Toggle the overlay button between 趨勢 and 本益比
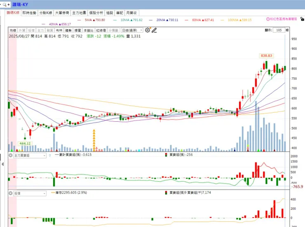 [x=77, y=30]
